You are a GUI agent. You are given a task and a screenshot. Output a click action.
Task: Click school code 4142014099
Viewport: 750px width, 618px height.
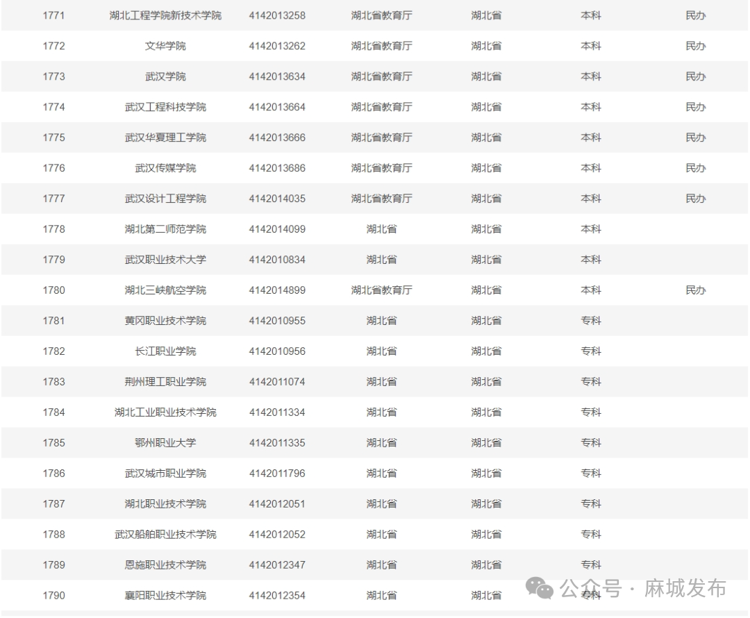click(277, 229)
